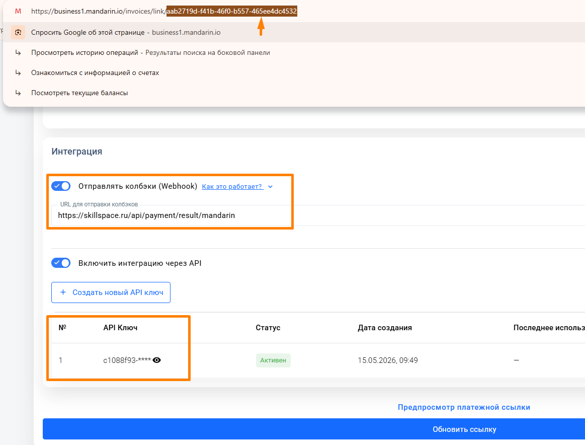Reveal API key with the eye icon
Image resolution: width=585 pixels, height=445 pixels.
(157, 360)
